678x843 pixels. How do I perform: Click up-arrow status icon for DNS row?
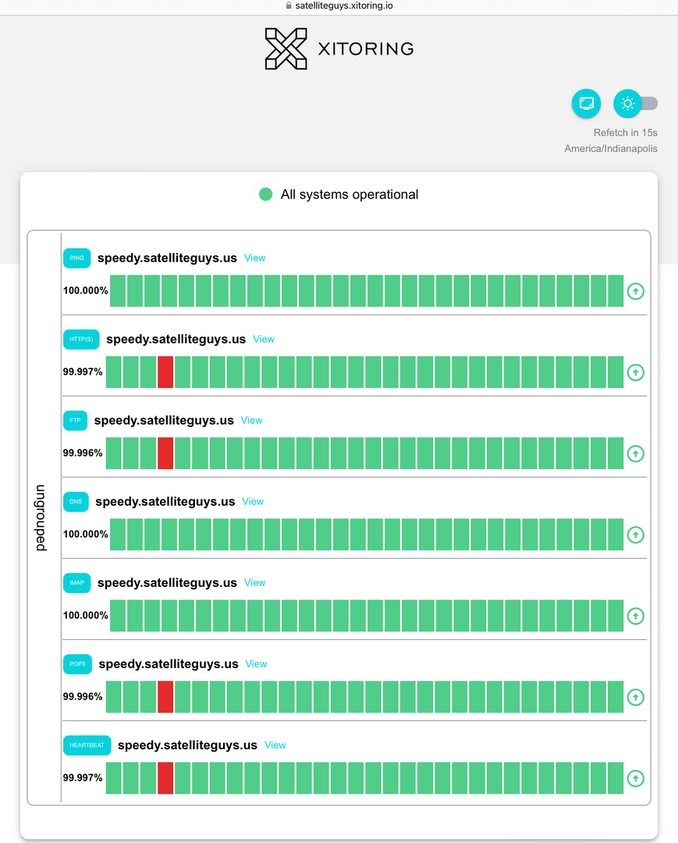pos(636,535)
